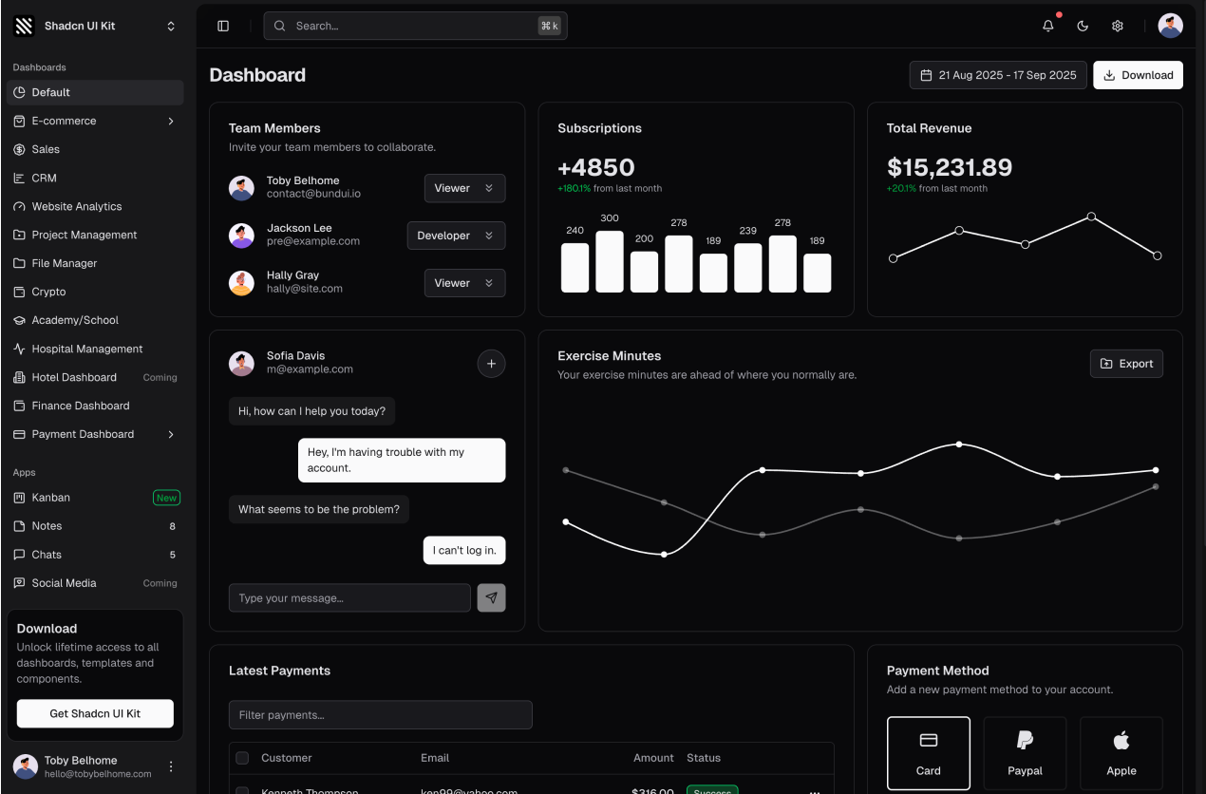Open the Default dashboard menu item
The height and width of the screenshot is (794, 1206).
[x=95, y=92]
